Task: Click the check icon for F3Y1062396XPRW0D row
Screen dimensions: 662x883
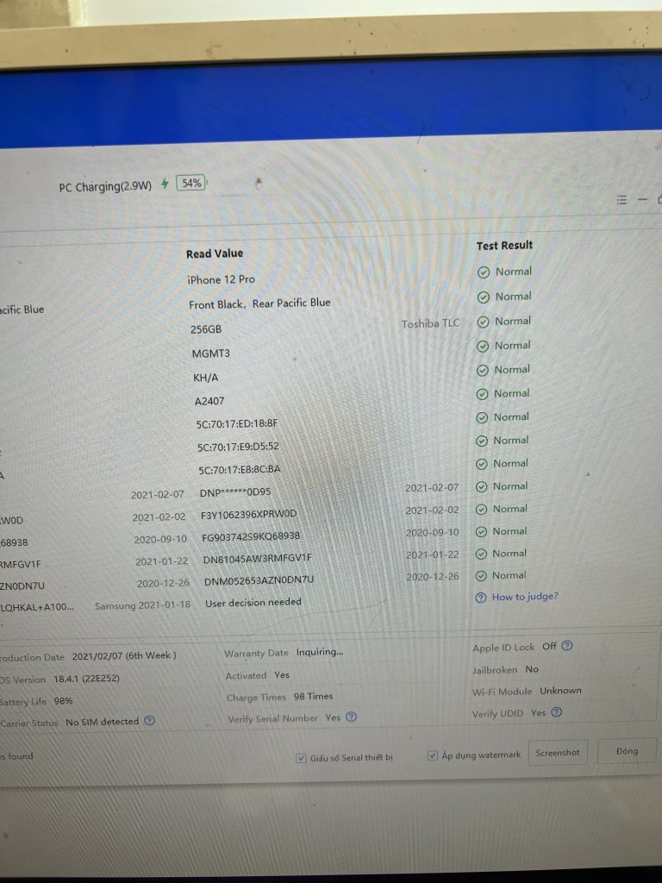Action: (481, 510)
